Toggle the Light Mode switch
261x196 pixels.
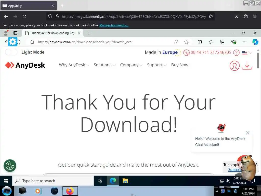(11, 52)
